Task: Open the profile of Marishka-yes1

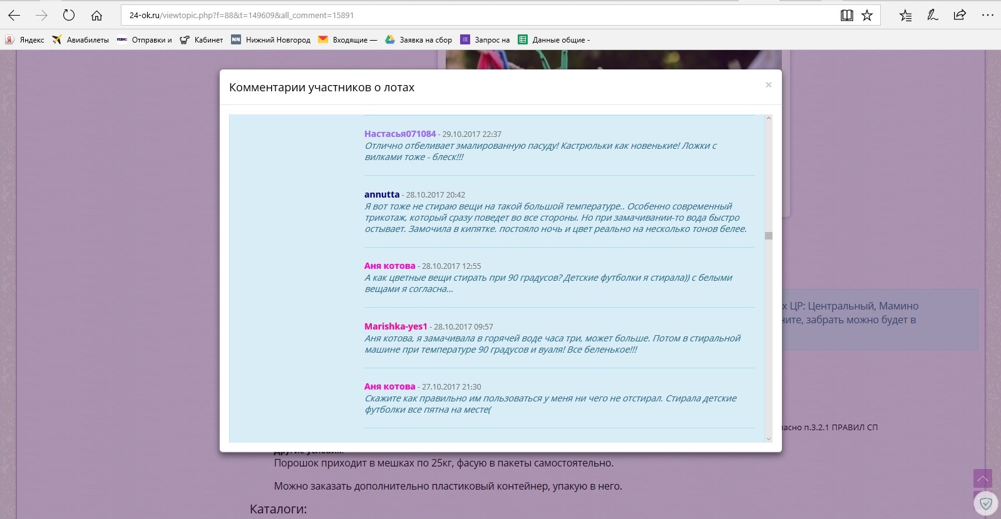Action: pyautogui.click(x=396, y=326)
